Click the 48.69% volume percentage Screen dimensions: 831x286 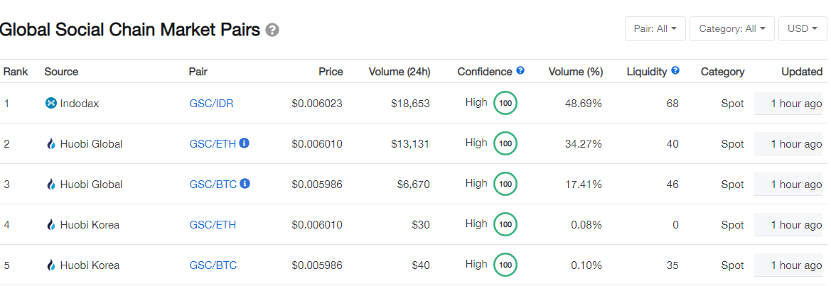[x=584, y=104]
